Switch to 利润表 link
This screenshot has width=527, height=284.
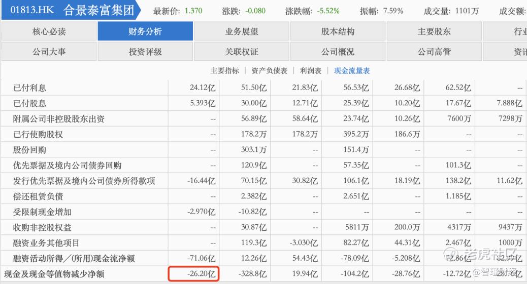pos(311,71)
